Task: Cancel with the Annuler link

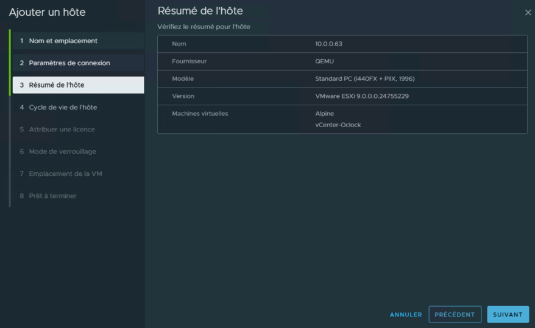Action: tap(406, 315)
